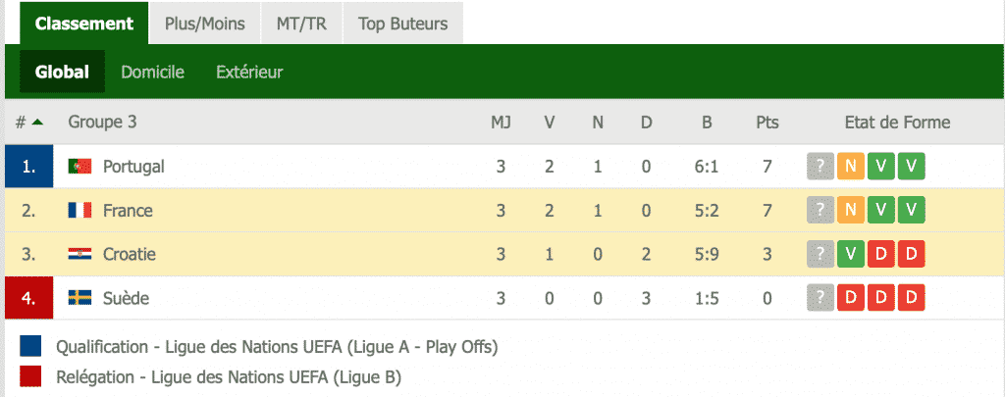
Task: Click the Suède flag icon
Action: pyautogui.click(x=80, y=298)
